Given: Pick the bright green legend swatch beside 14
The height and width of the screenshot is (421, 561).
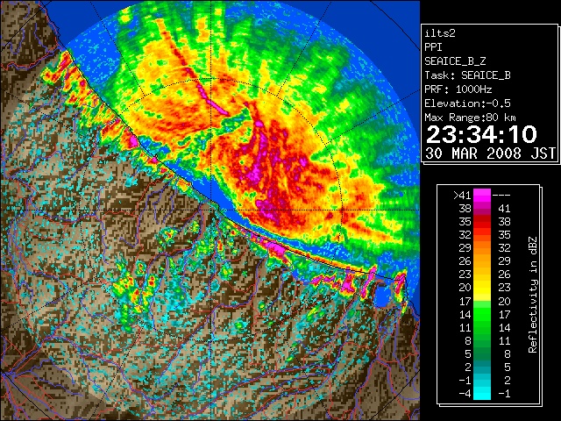Looking at the screenshot, I should 482,314.
